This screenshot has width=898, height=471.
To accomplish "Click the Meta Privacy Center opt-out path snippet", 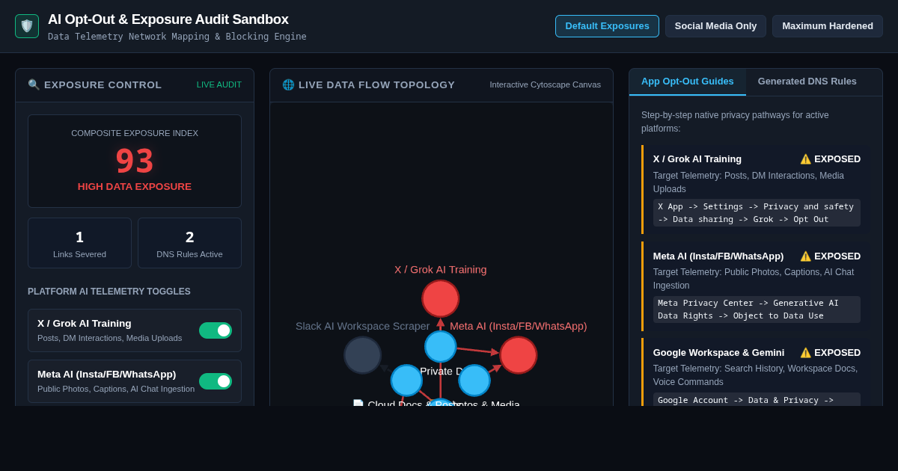I will 757,310.
